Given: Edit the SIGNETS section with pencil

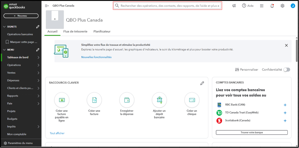Looking at the screenshot, I should pyautogui.click(x=38, y=27).
